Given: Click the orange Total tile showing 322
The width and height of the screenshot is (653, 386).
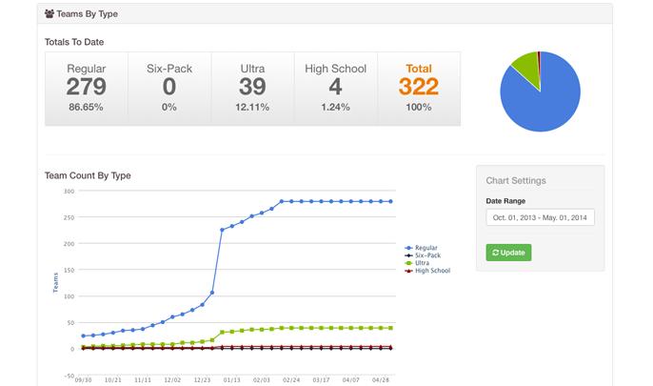Looking at the screenshot, I should coord(419,89).
